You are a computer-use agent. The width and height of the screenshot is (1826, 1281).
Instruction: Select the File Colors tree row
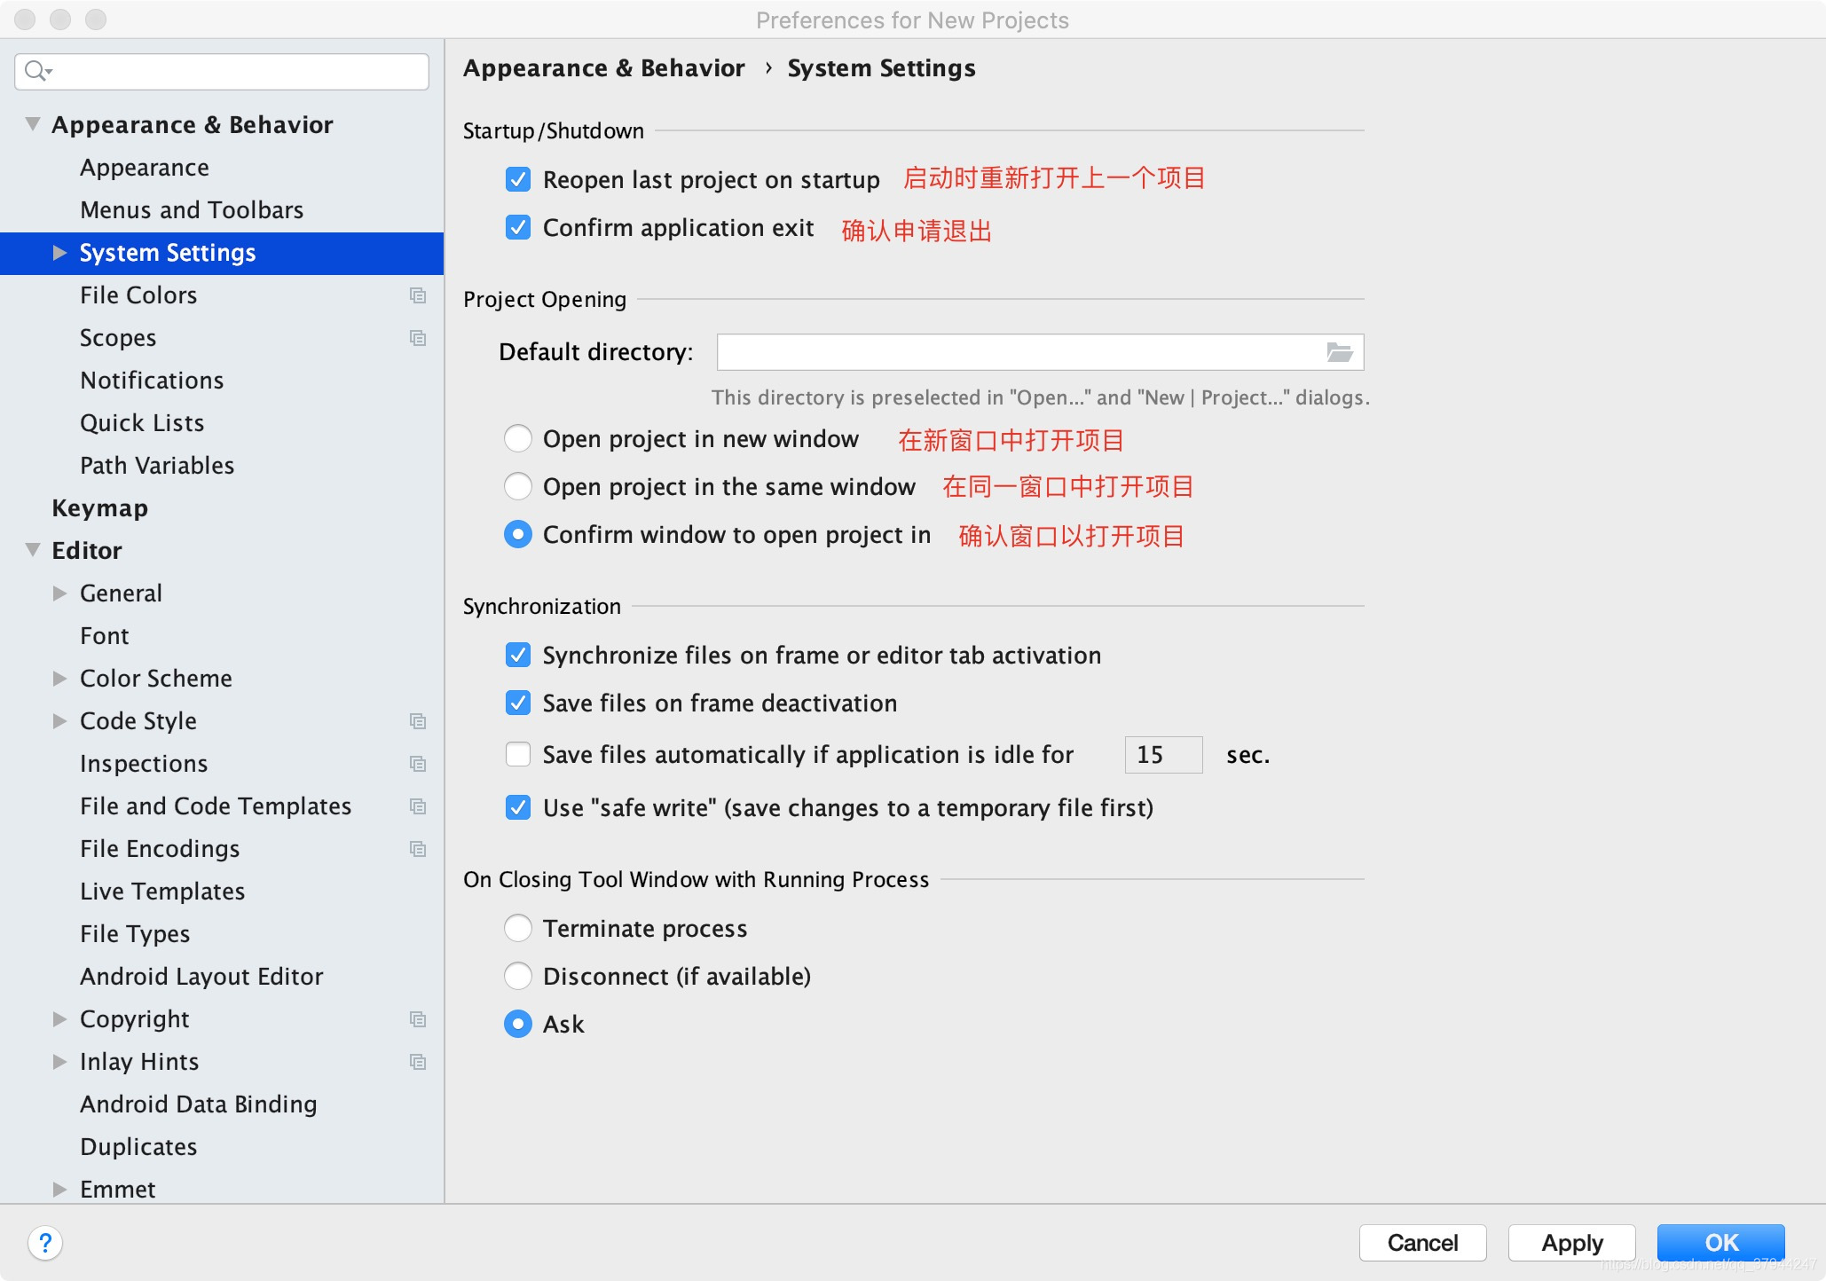(222, 295)
